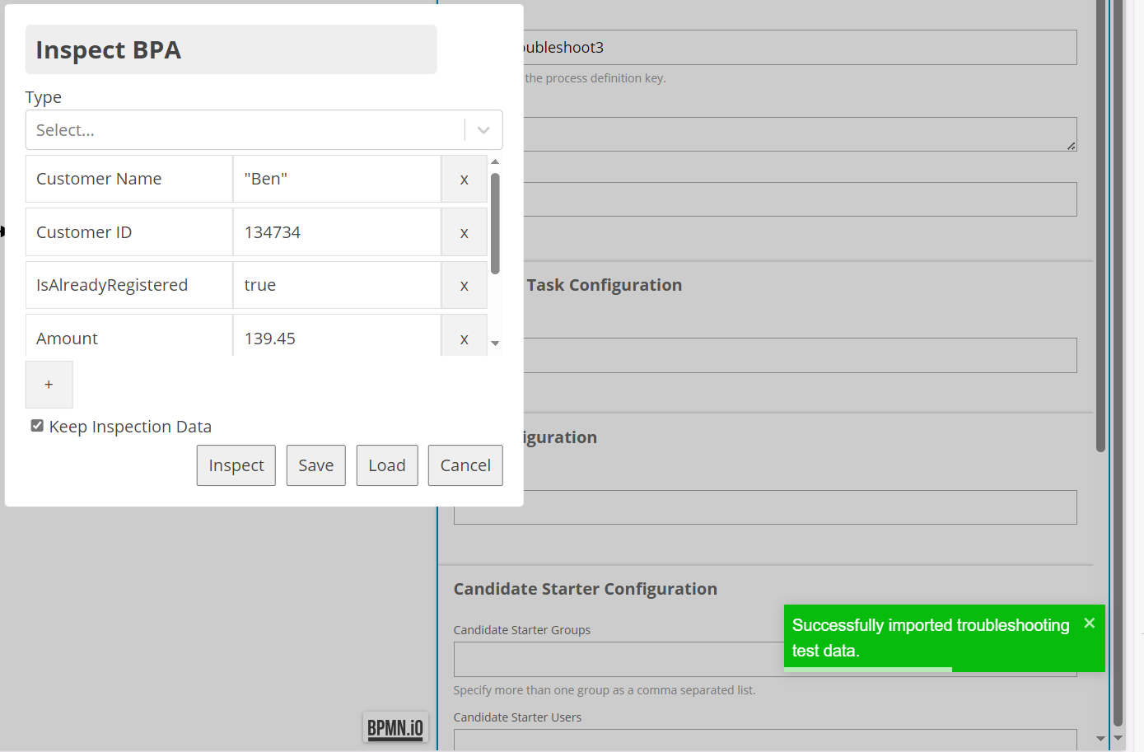
Task: Open the BPMN.io logo link
Action: 395,727
